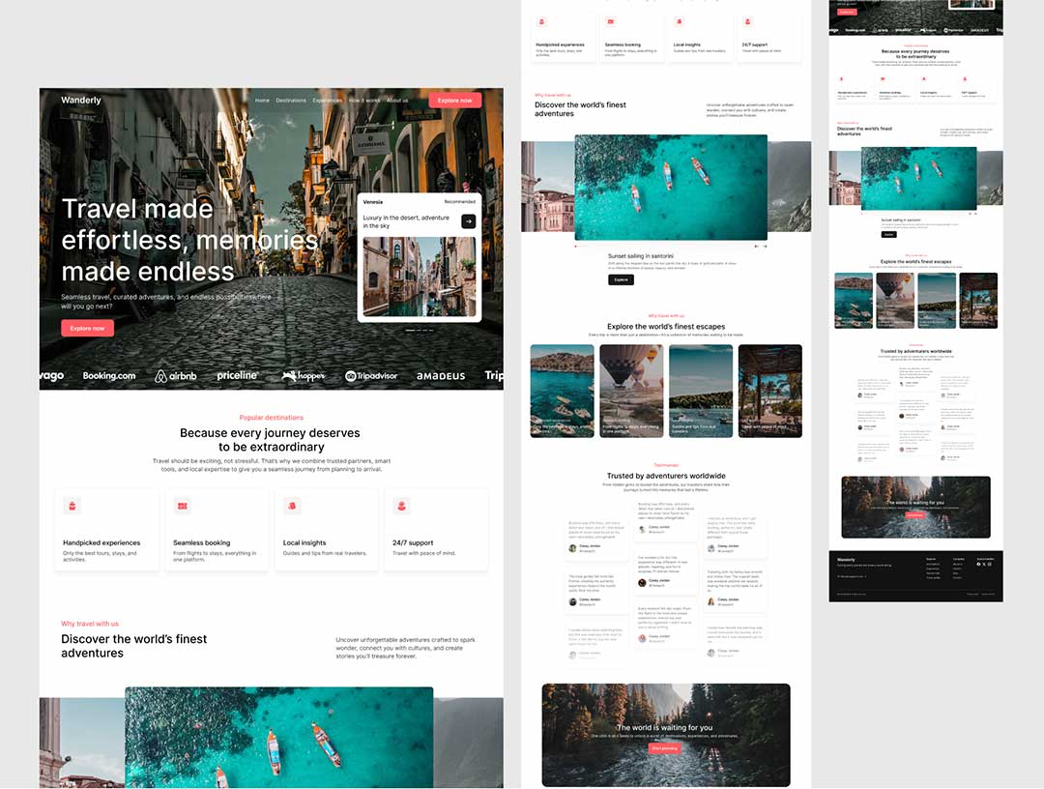Go to About us in the hero navigation
Image resolution: width=1044 pixels, height=789 pixels.
coord(397,101)
